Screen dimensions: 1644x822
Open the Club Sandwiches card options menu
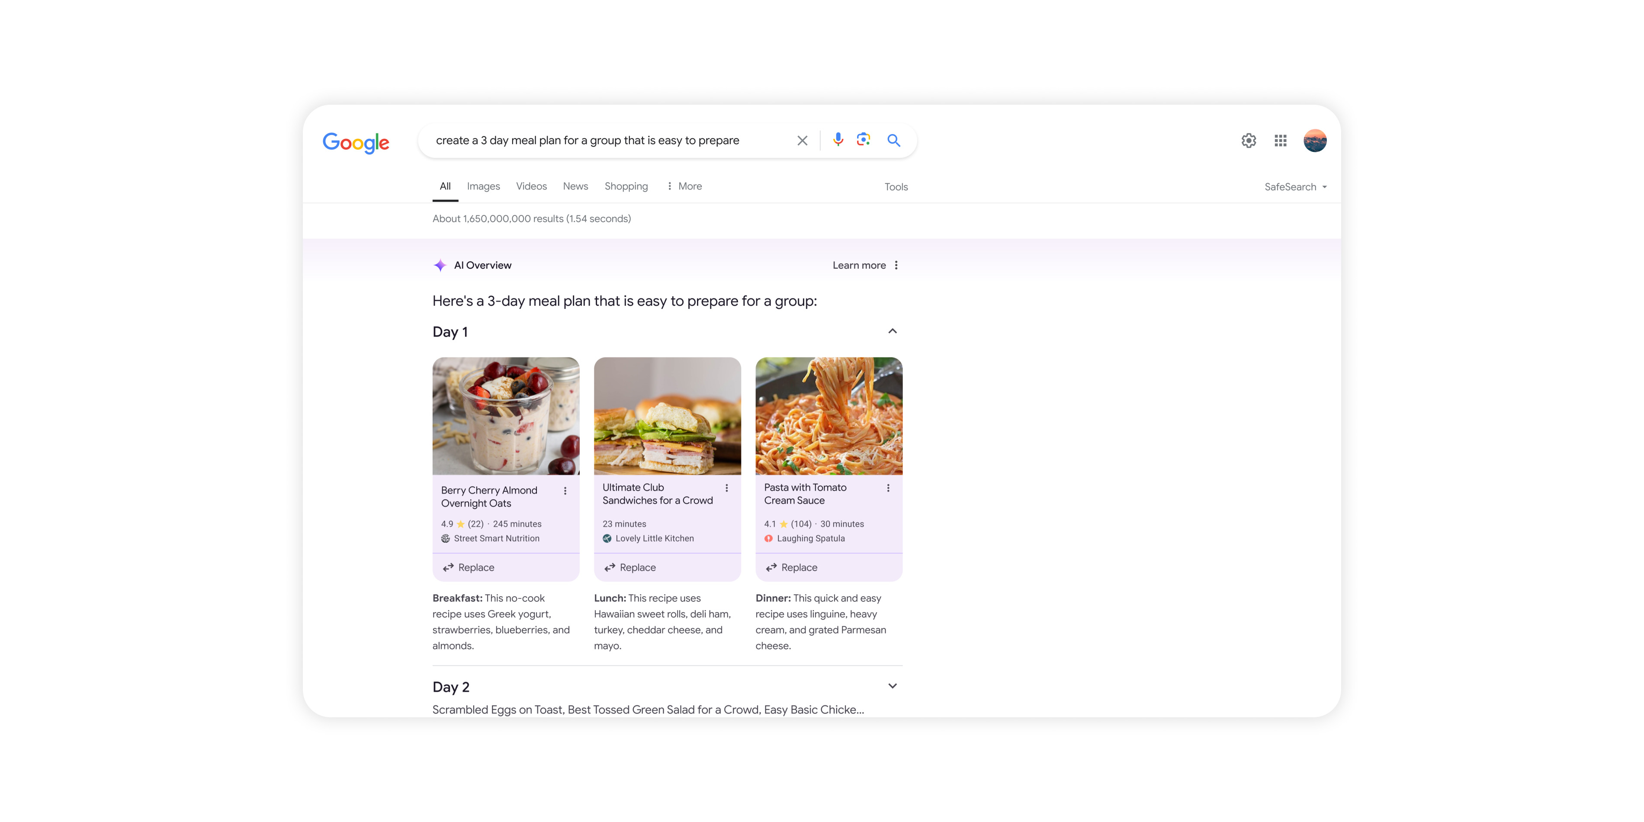point(726,488)
